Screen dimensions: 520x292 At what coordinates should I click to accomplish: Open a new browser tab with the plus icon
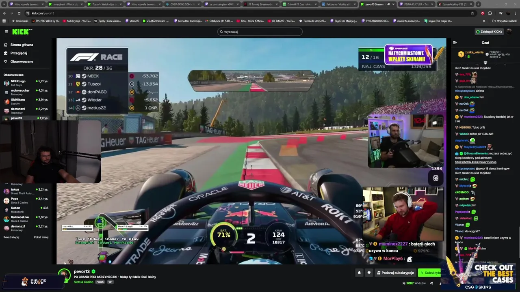[478, 4]
